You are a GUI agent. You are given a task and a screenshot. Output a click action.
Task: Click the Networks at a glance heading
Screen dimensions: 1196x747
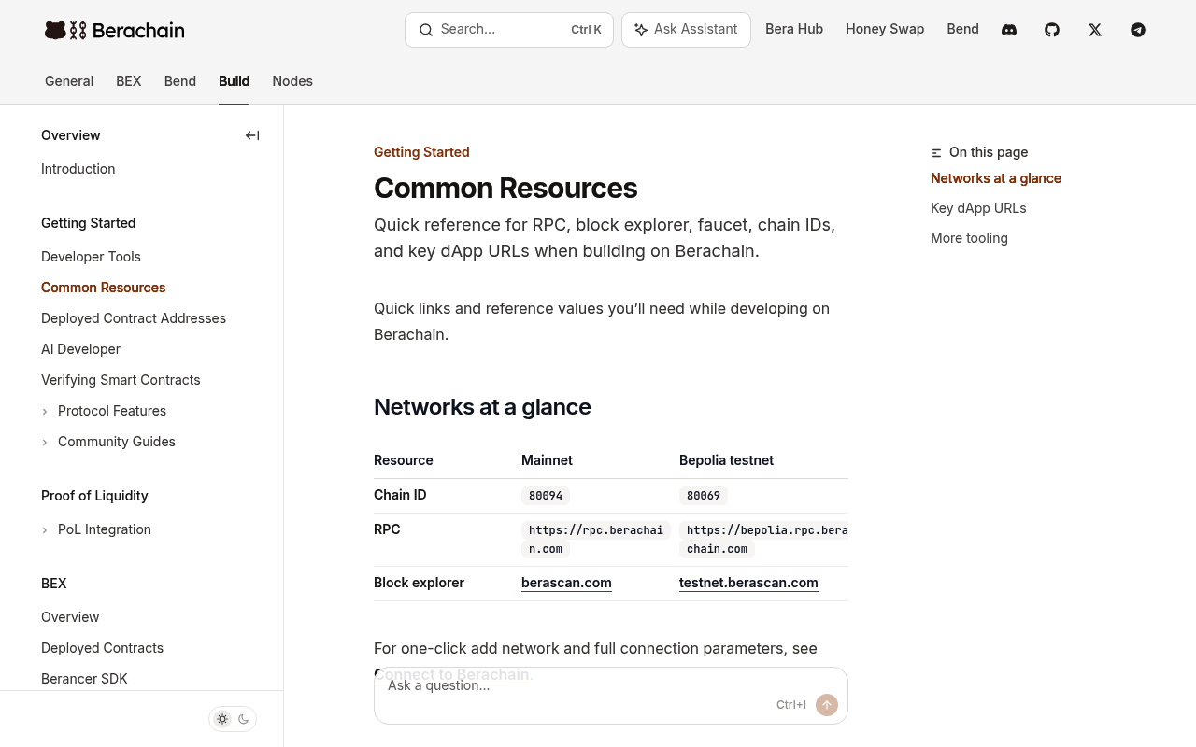482,407
